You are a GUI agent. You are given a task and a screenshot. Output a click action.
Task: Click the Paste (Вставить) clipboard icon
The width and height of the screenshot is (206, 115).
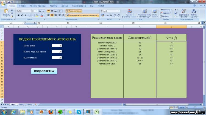tap(6, 11)
